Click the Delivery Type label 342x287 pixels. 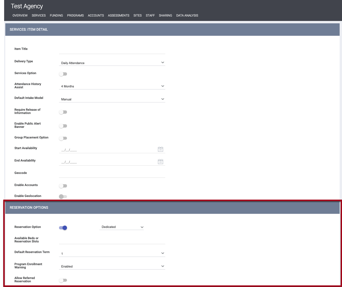pos(24,61)
